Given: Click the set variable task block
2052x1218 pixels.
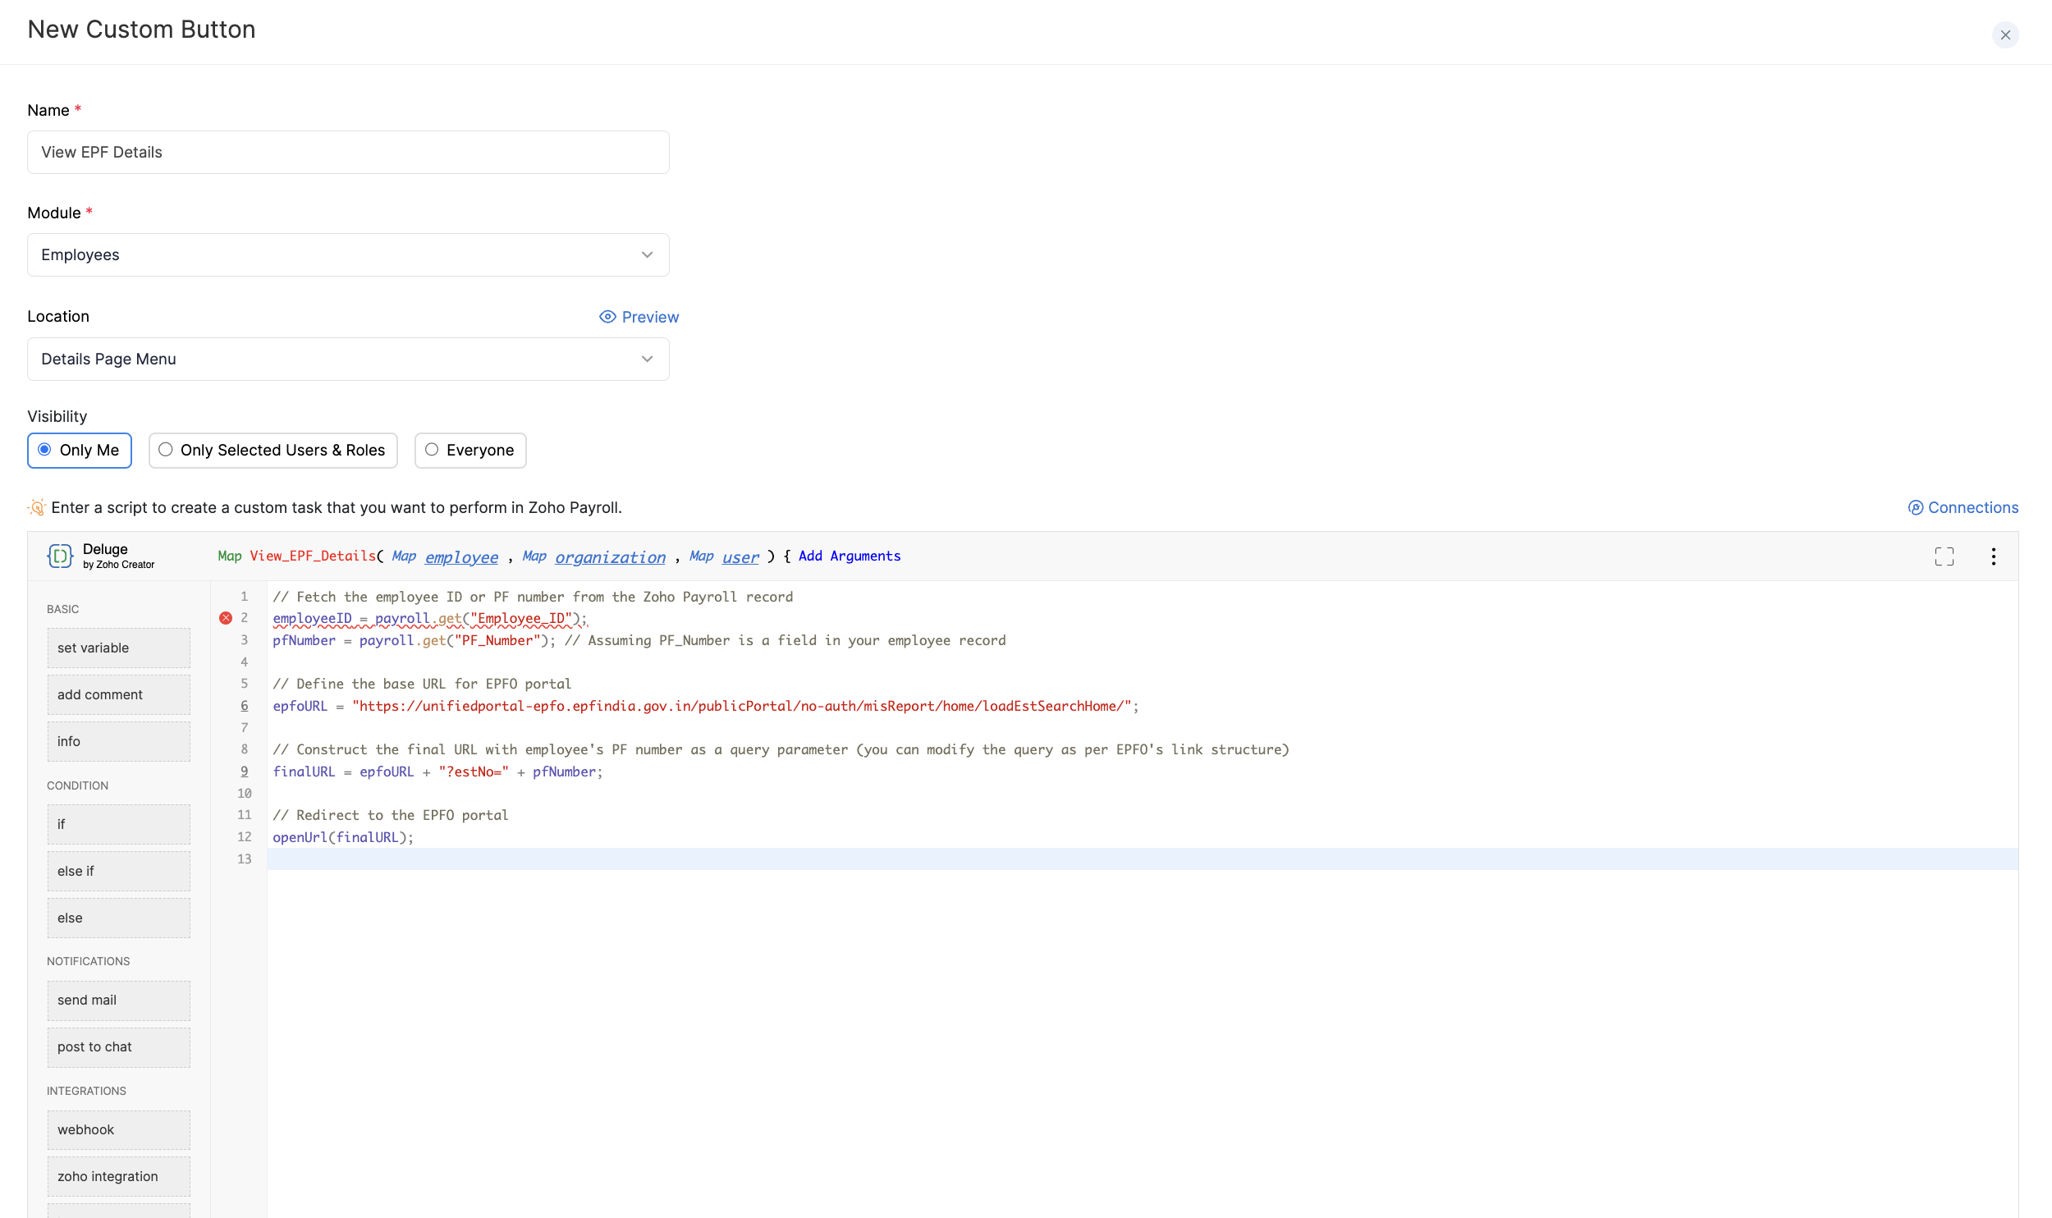Looking at the screenshot, I should tap(118, 648).
